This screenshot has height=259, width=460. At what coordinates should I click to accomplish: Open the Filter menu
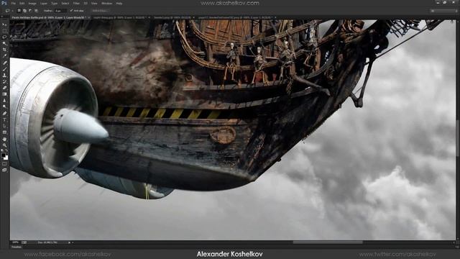[76, 3]
